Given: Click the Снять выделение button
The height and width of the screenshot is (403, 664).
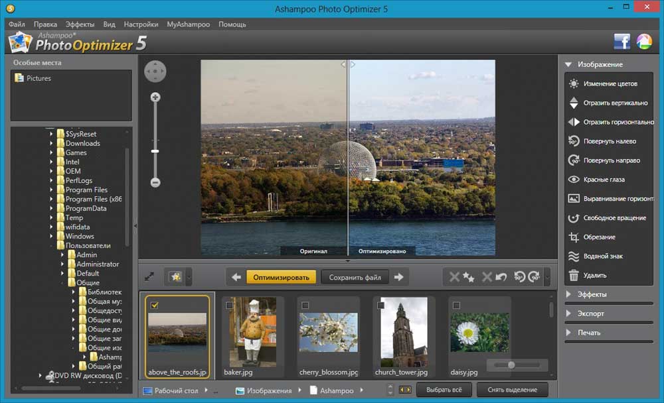Looking at the screenshot, I should point(513,390).
